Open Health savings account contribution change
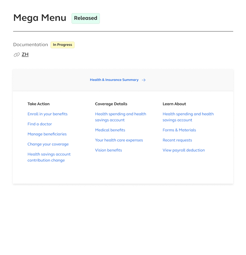 click(49, 157)
